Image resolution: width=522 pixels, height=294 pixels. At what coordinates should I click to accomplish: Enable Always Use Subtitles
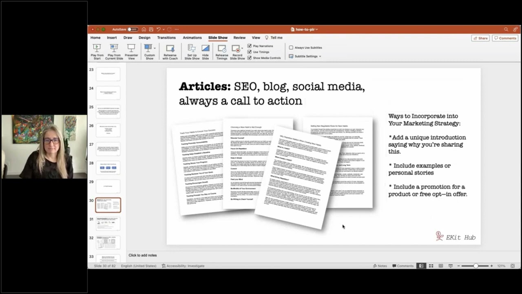pos(291,48)
